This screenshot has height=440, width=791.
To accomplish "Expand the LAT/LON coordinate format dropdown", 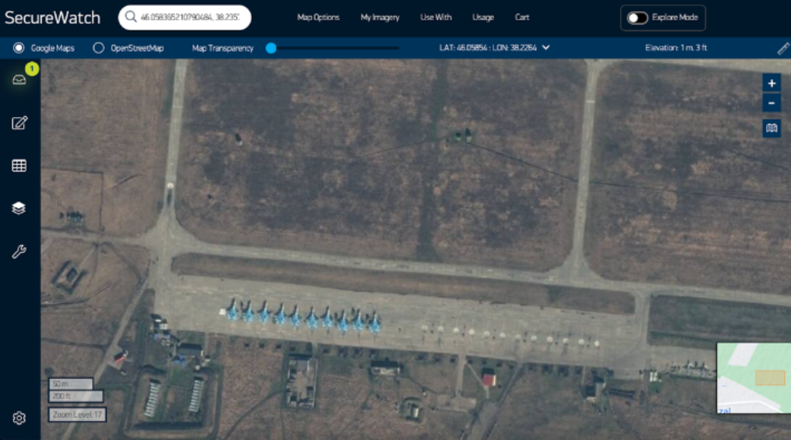I will click(546, 48).
